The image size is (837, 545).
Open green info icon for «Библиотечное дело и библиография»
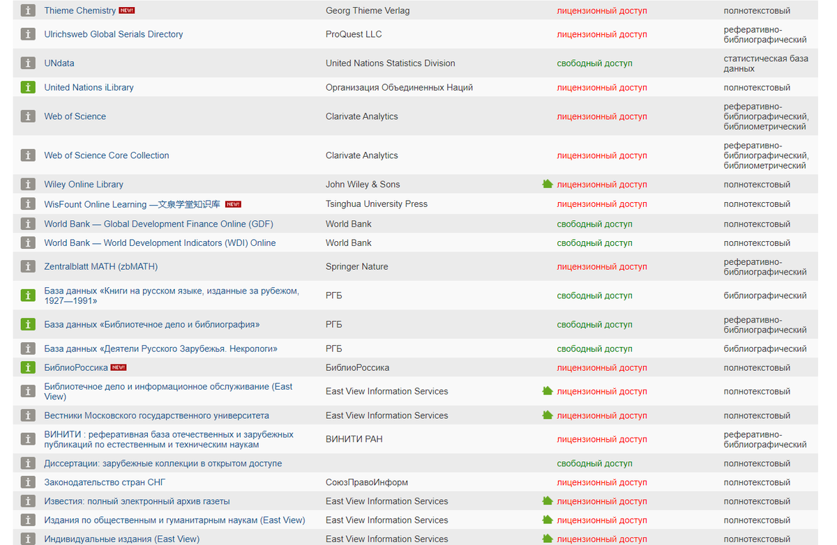(x=28, y=325)
